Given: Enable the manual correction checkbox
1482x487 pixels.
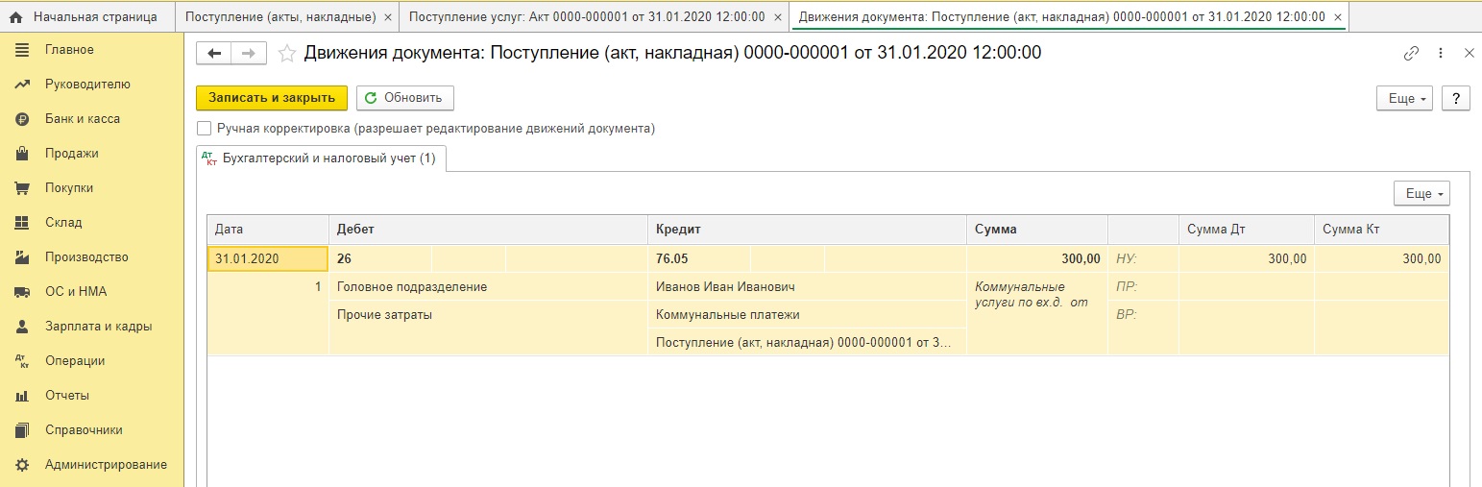Looking at the screenshot, I should point(204,128).
